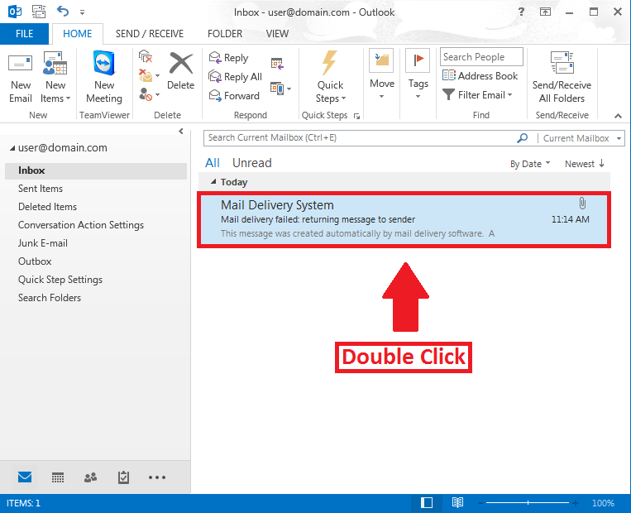Delete the selected message
Image resolution: width=631 pixels, height=513 pixels.
point(180,71)
